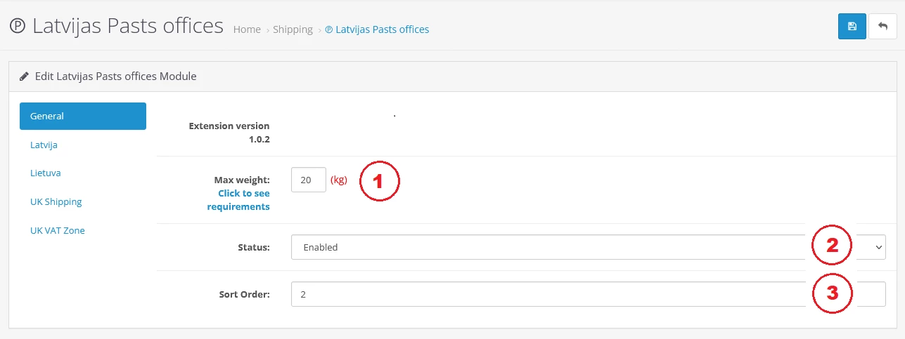Go to the UK Shipping tab
Screen dimensions: 905x339
pyautogui.click(x=56, y=201)
